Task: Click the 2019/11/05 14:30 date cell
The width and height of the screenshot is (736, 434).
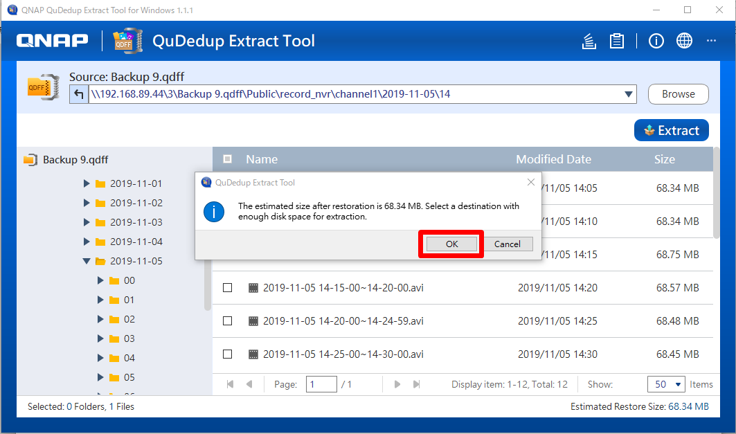Action: pyautogui.click(x=557, y=354)
